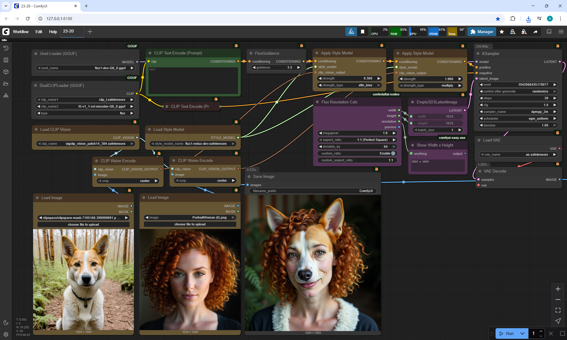Open Run button dropdown arrow
The image size is (567, 340).
pos(522,334)
